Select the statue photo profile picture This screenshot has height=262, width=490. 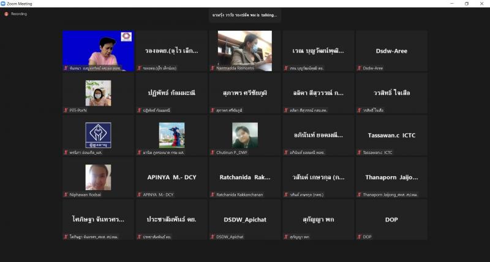[x=171, y=135]
